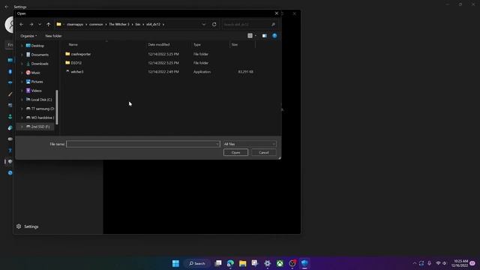Expand the Local Disk (C:) node
The width and height of the screenshot is (480, 270).
[x=22, y=100]
